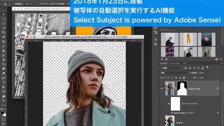Open blending options for Camera Raw filter
This screenshot has height=126, width=224.
(218, 113)
